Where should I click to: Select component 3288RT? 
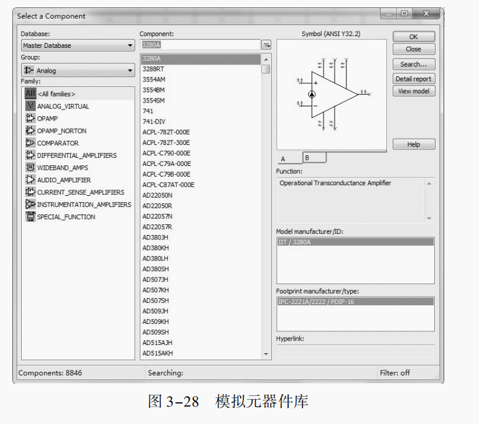201,69
